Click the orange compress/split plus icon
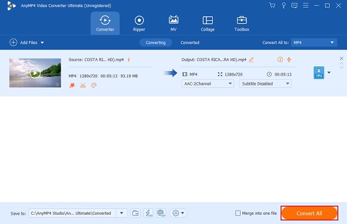The height and width of the screenshot is (224, 347). click(x=289, y=59)
